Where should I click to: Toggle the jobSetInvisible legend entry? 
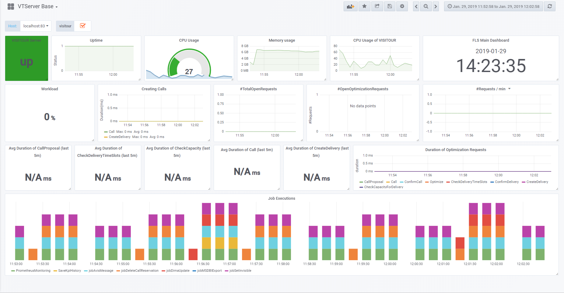click(x=240, y=271)
